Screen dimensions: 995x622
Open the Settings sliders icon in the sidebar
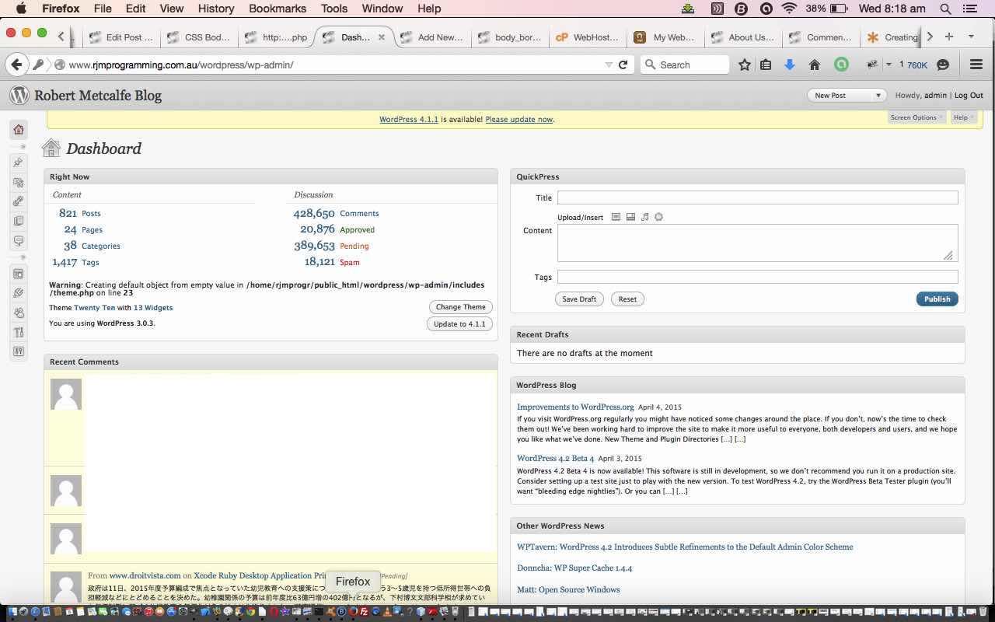(19, 351)
